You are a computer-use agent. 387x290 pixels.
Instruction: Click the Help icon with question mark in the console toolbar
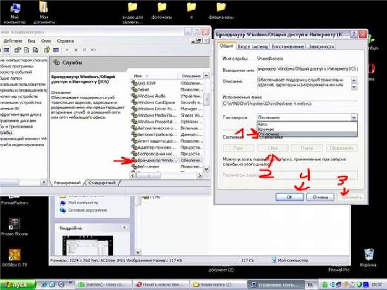[46, 50]
